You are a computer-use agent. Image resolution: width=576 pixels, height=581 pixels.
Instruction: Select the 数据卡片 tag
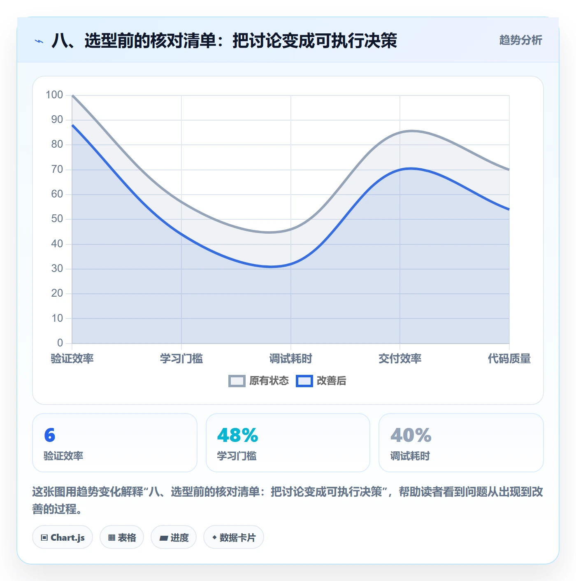tap(234, 537)
